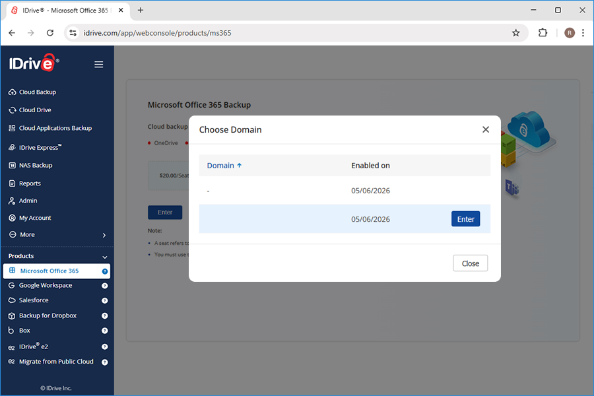The width and height of the screenshot is (594, 396).
Task: Select Google Workspace product
Action: [46, 285]
